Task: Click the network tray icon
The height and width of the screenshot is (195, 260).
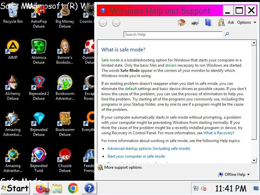Action: coord(196,188)
